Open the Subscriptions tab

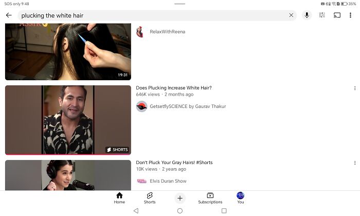[210, 198]
